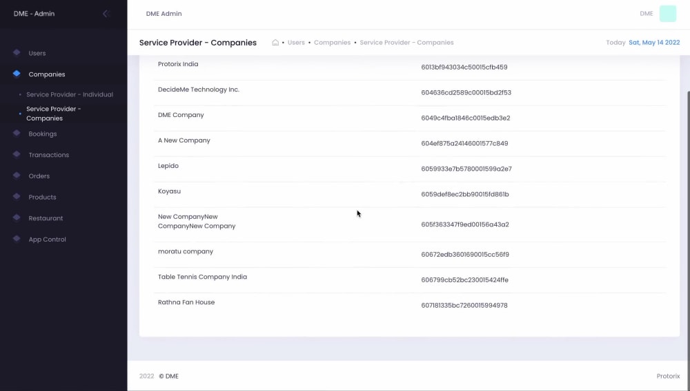Select the moratu company name
This screenshot has width=690, height=391.
[186, 251]
